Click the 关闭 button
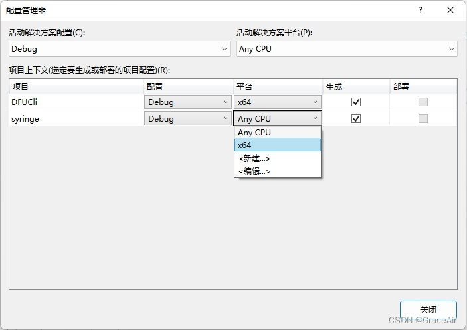This screenshot has height=330, width=467. [x=428, y=310]
